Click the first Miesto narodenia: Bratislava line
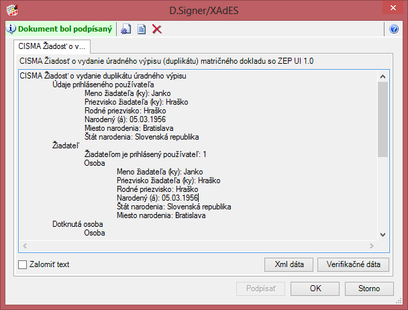The image size is (408, 310). (129, 128)
